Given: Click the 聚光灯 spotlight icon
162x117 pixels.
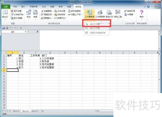Looking at the screenshot, I should tap(5, 12).
